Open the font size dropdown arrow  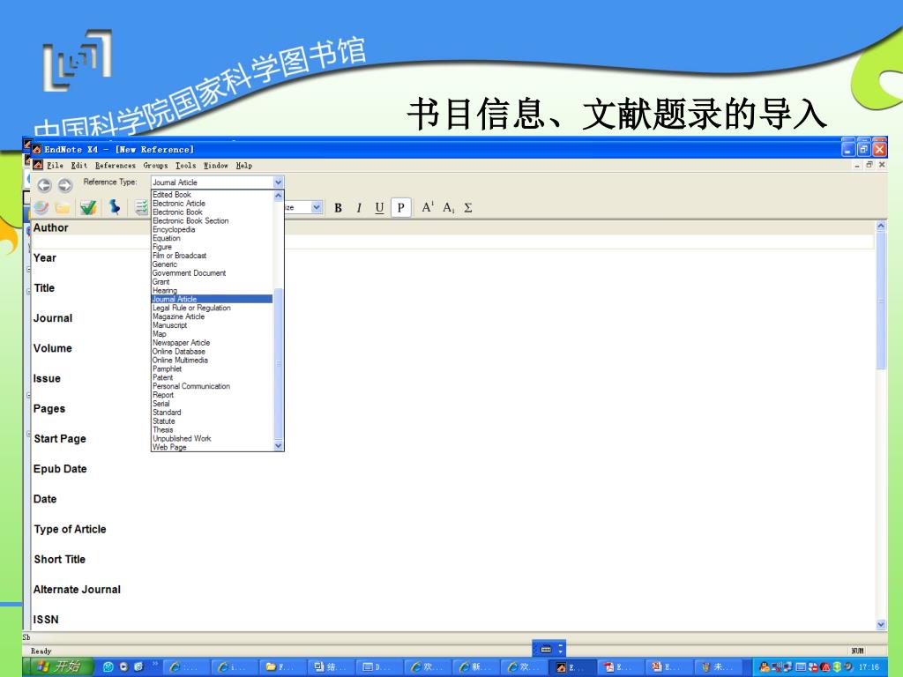(317, 207)
